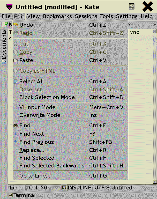Enable VI Input Mode
This screenshot has height=199, width=157.
click(38, 107)
